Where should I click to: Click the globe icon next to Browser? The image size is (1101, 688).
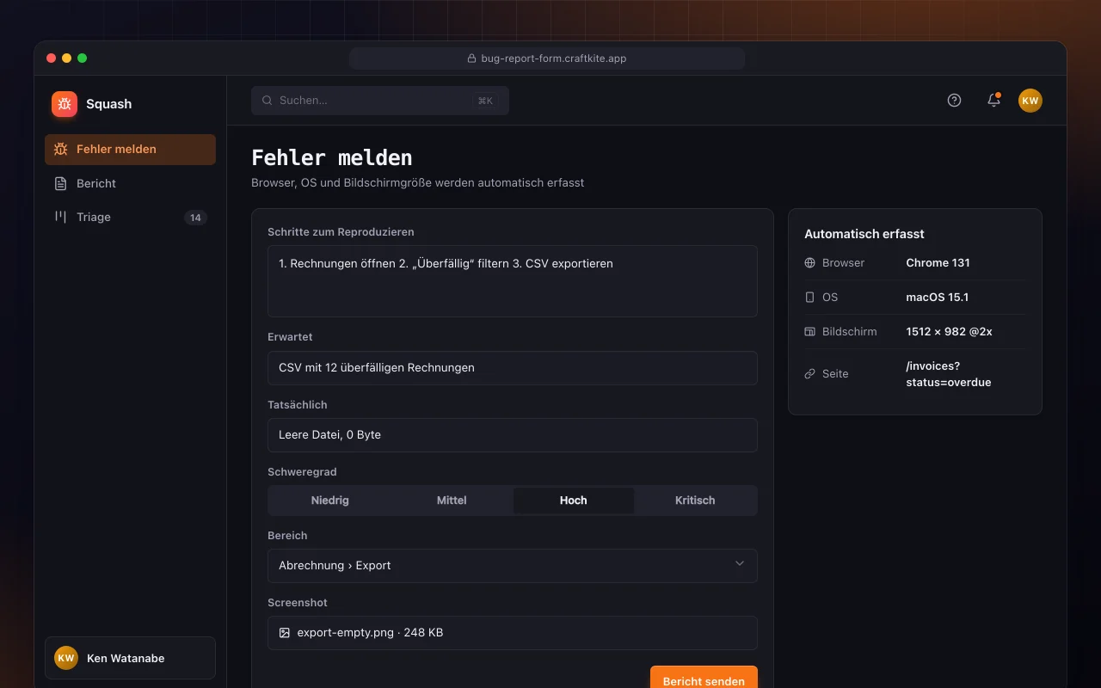pyautogui.click(x=809, y=263)
